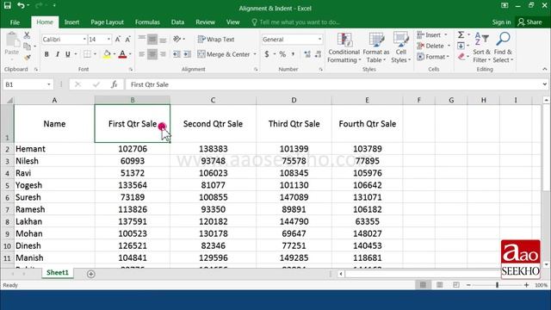Click the Clear eraser icon
This screenshot has width=551, height=310.
tap(461, 57)
